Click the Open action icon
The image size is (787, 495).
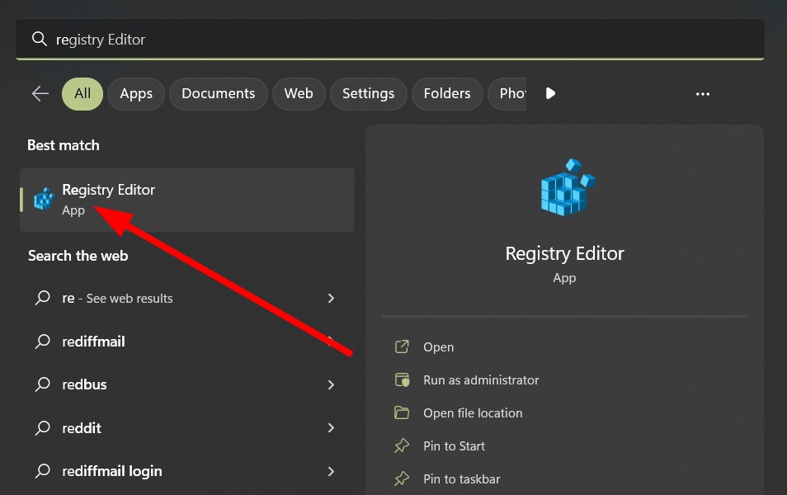(x=402, y=346)
